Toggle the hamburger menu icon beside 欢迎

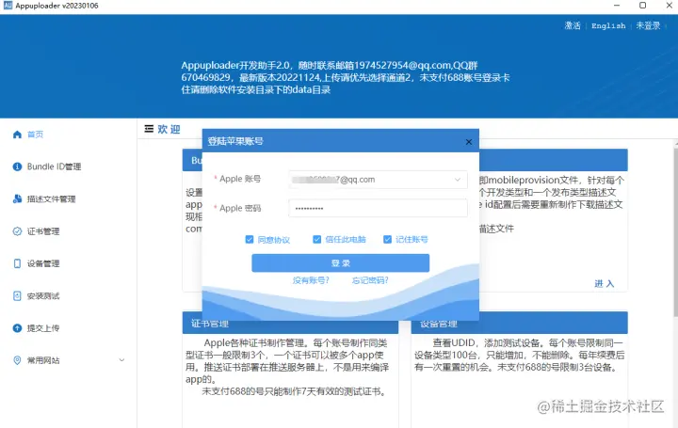149,129
